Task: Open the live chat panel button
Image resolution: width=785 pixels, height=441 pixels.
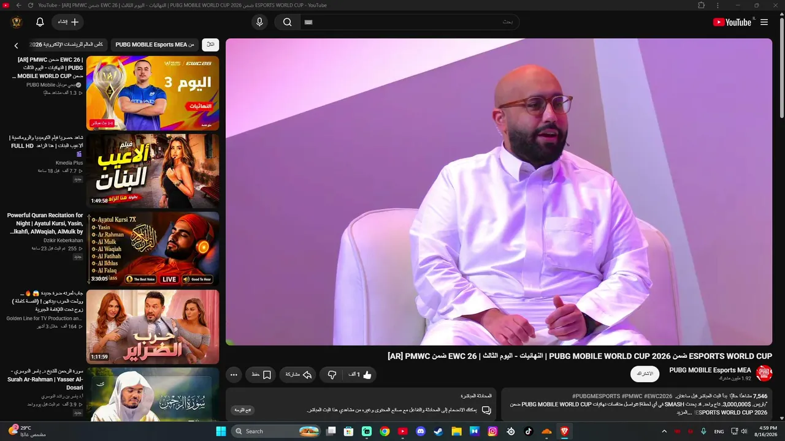Action: (243, 410)
